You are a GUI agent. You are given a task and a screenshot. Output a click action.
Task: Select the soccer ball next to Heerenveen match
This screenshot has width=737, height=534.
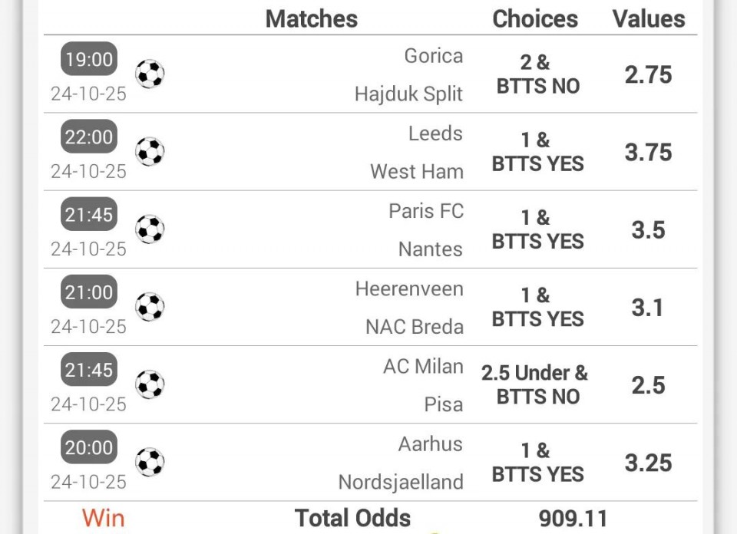tap(150, 307)
